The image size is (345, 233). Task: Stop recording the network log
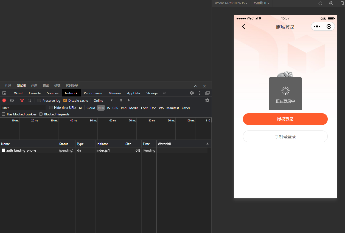point(4,100)
